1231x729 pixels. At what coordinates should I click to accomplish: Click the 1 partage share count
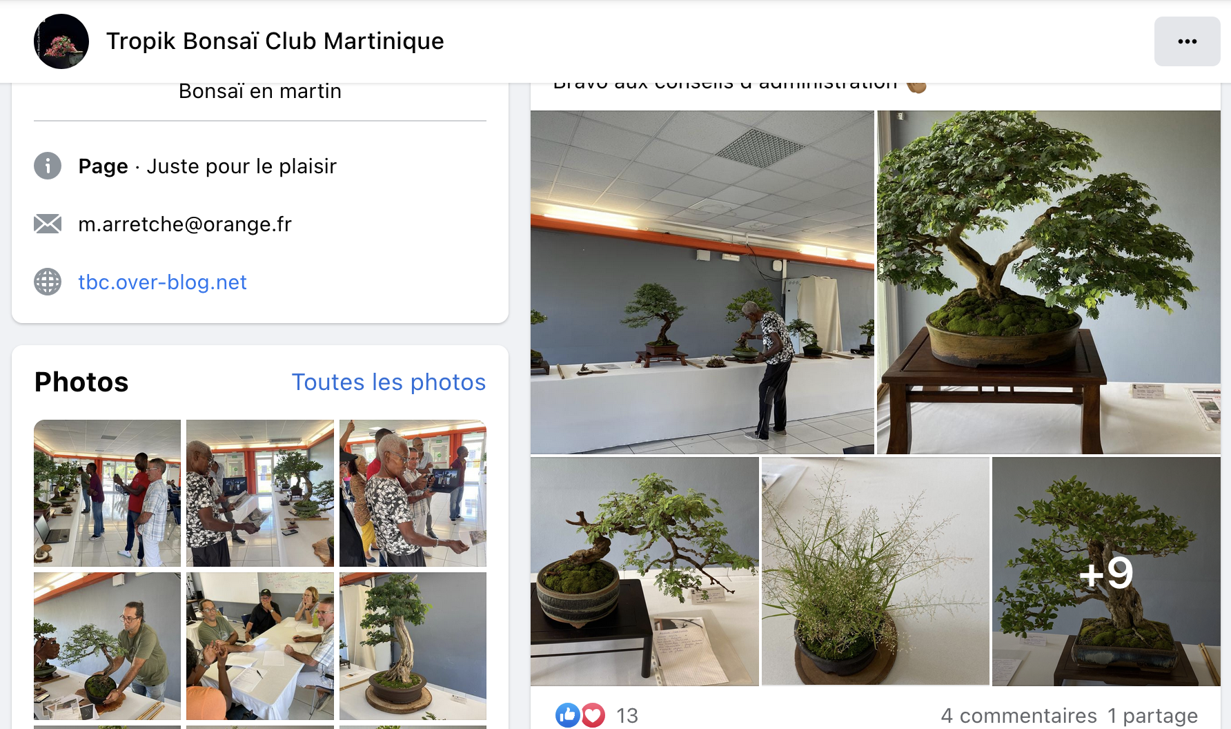pos(1152,716)
